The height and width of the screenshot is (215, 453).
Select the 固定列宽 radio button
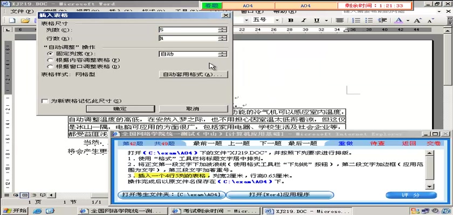(50, 54)
